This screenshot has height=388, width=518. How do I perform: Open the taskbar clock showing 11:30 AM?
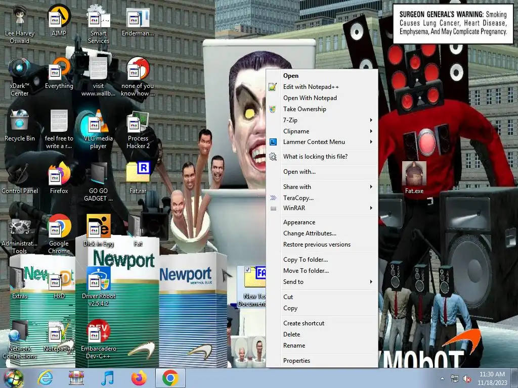pyautogui.click(x=492, y=378)
